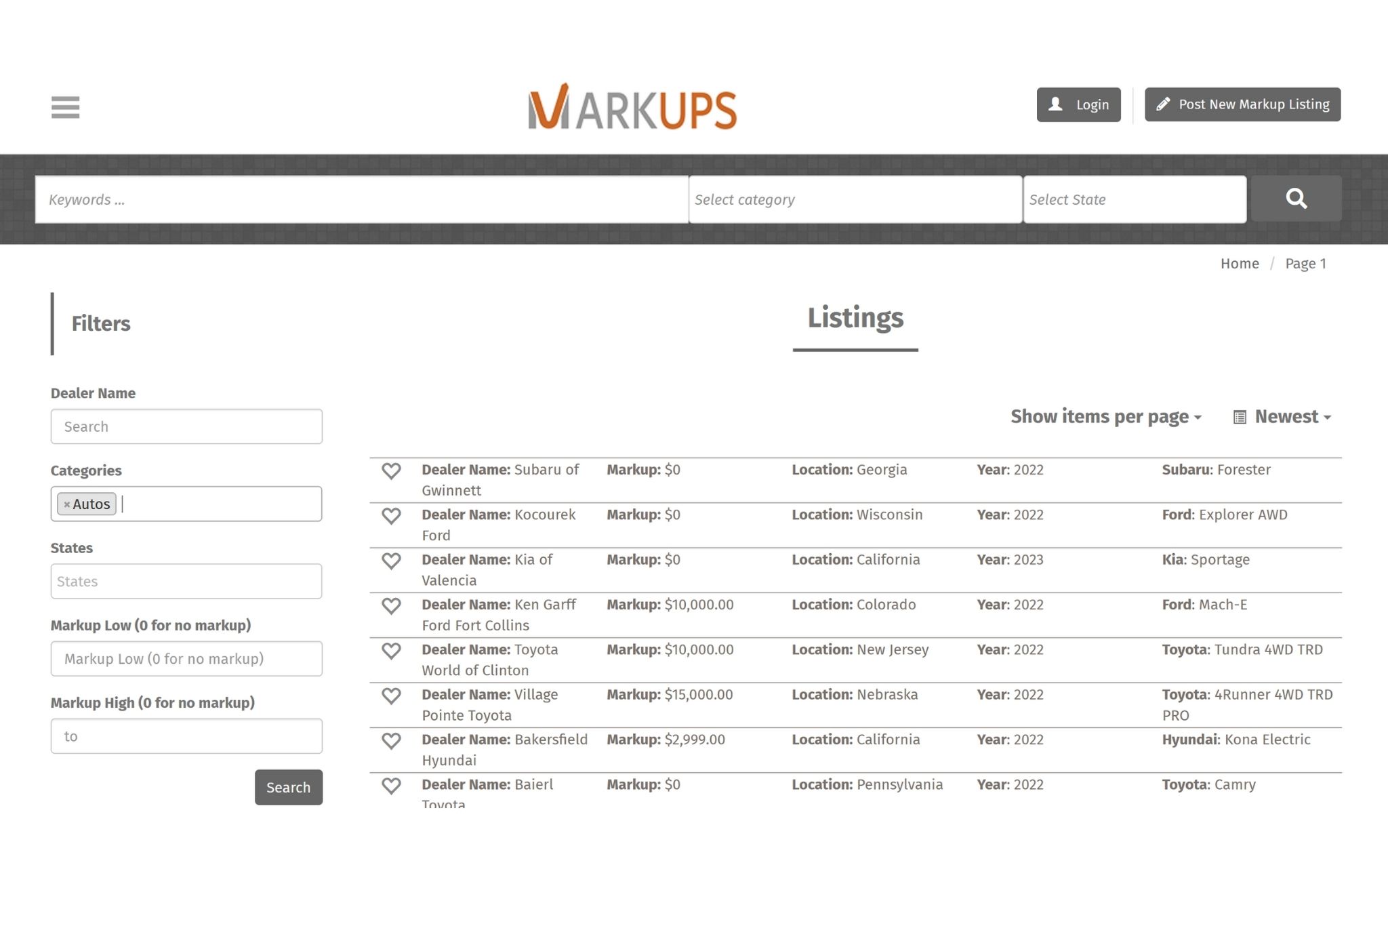Click the magnifying glass search icon
1388x926 pixels.
[1296, 199]
